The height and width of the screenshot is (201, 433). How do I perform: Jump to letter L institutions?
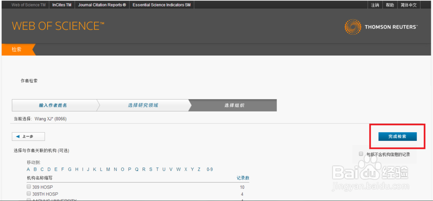tap(101, 169)
